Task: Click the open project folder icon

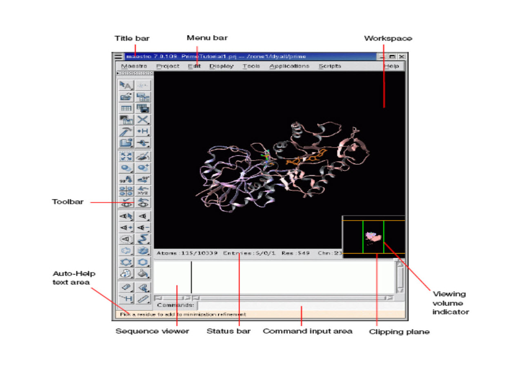Action: [126, 97]
